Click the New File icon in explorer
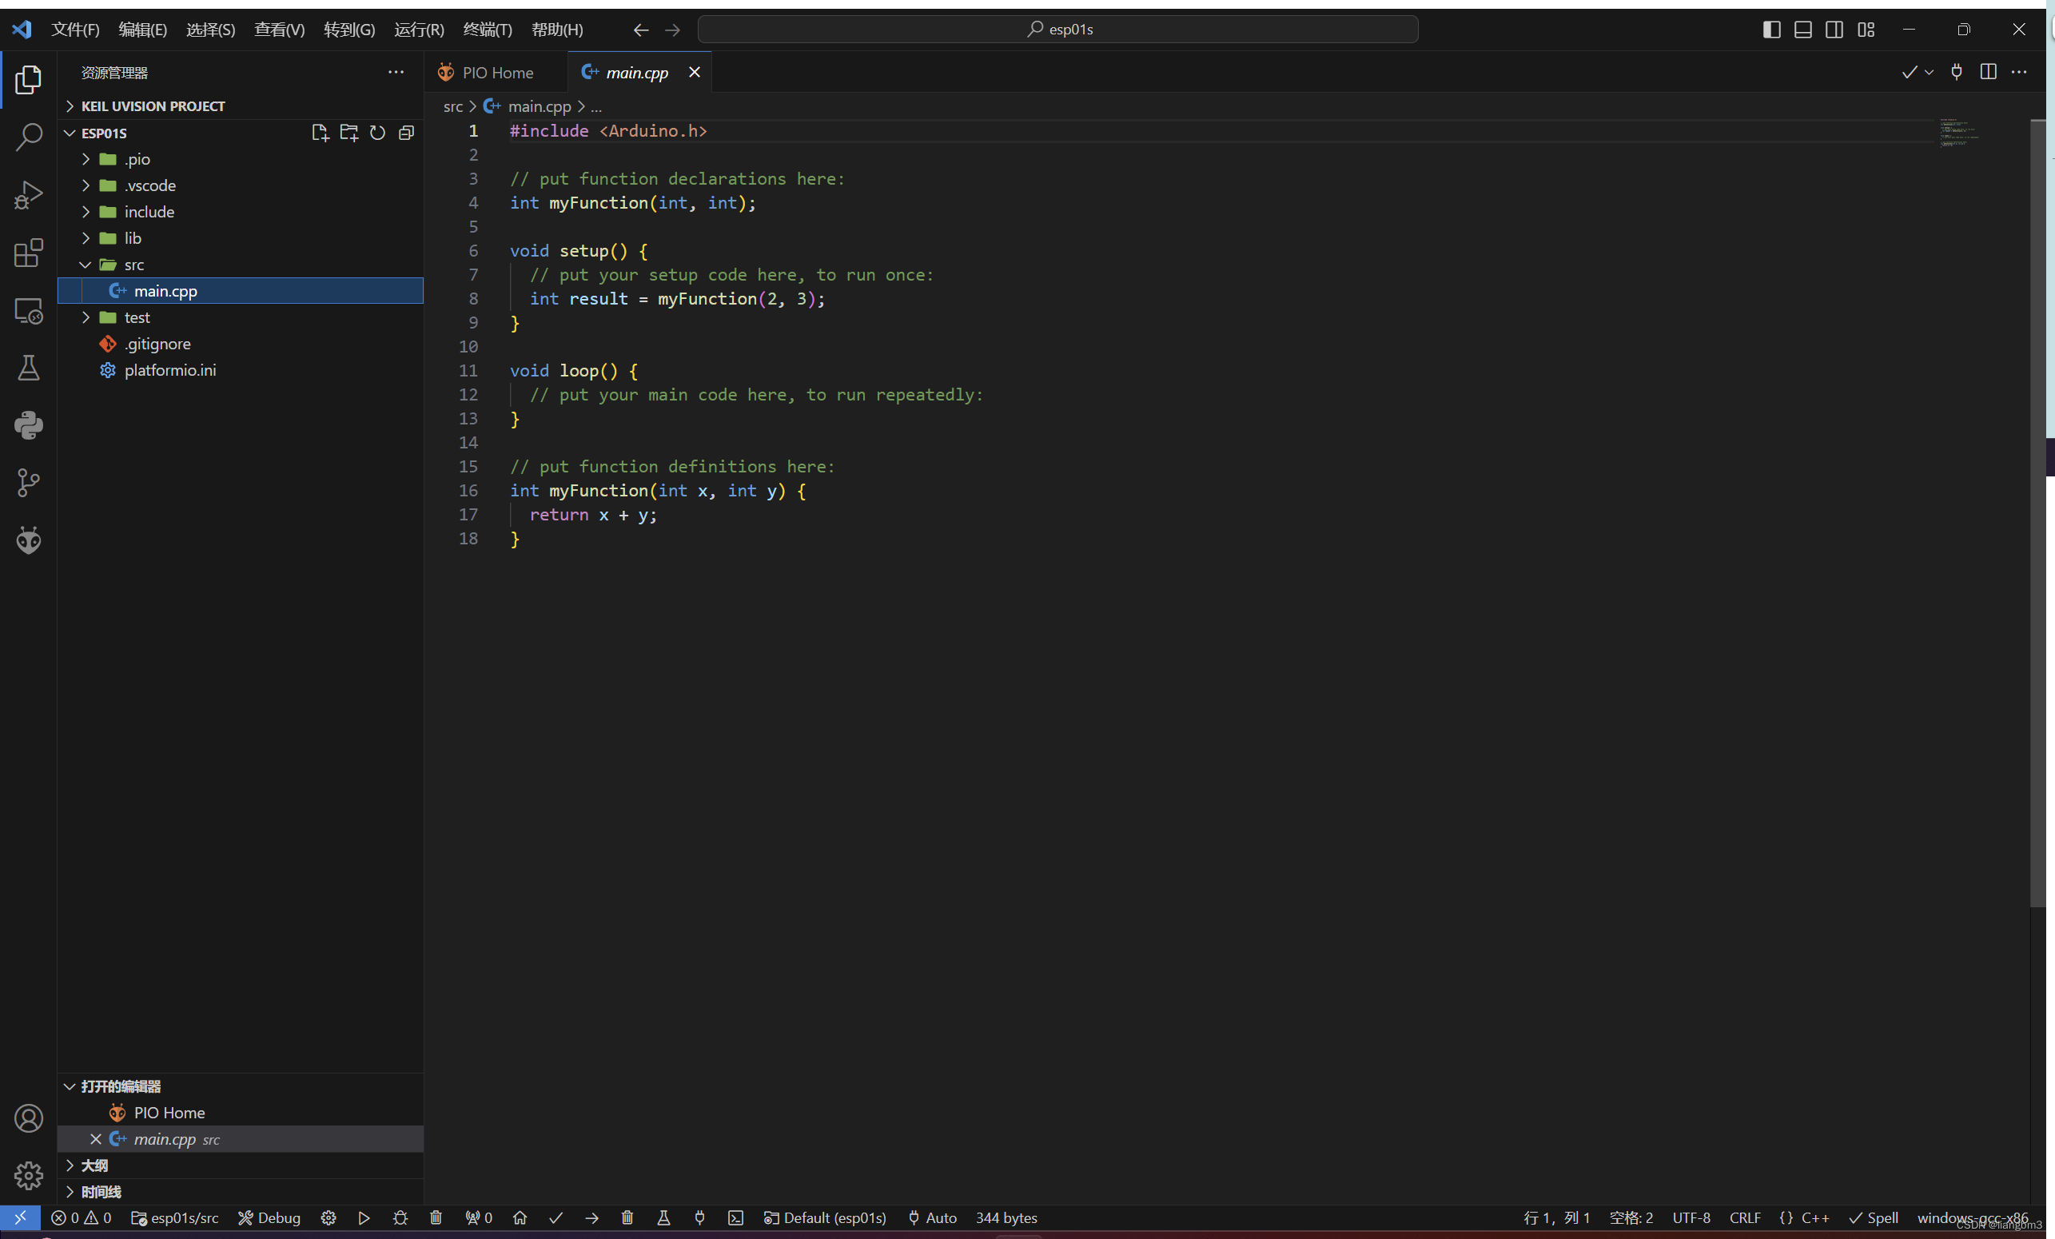2055x1239 pixels. click(320, 133)
